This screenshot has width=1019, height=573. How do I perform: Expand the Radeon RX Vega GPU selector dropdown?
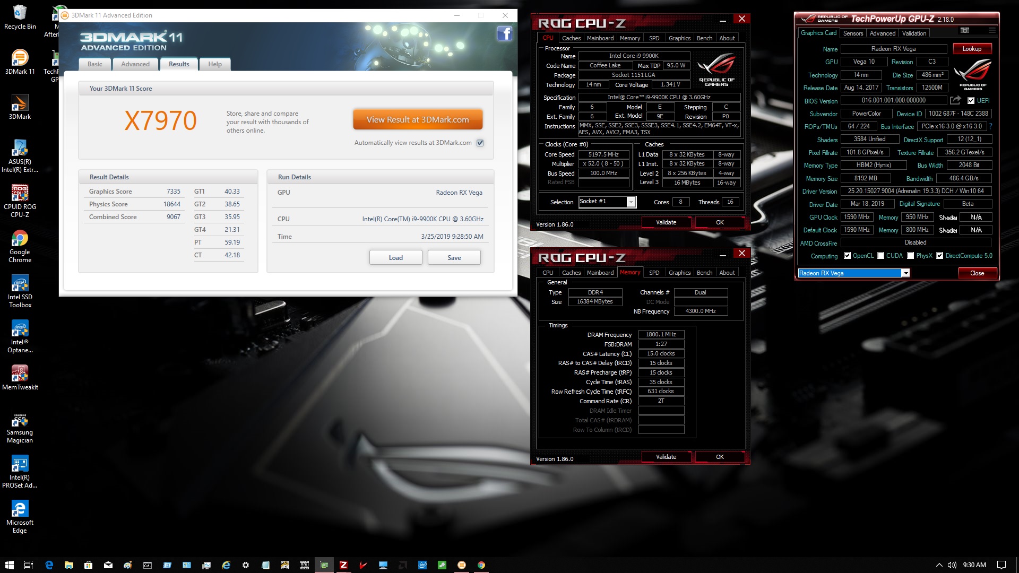coord(906,273)
